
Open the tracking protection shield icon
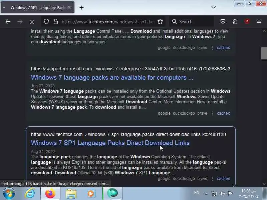tap(46, 21)
